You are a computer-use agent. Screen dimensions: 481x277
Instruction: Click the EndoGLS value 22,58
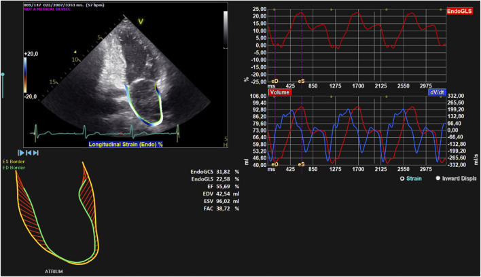pyautogui.click(x=223, y=179)
